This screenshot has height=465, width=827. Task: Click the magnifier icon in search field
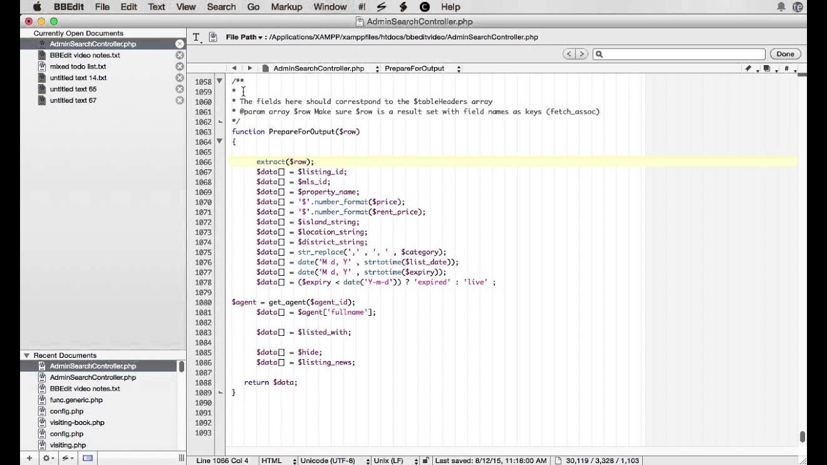599,54
